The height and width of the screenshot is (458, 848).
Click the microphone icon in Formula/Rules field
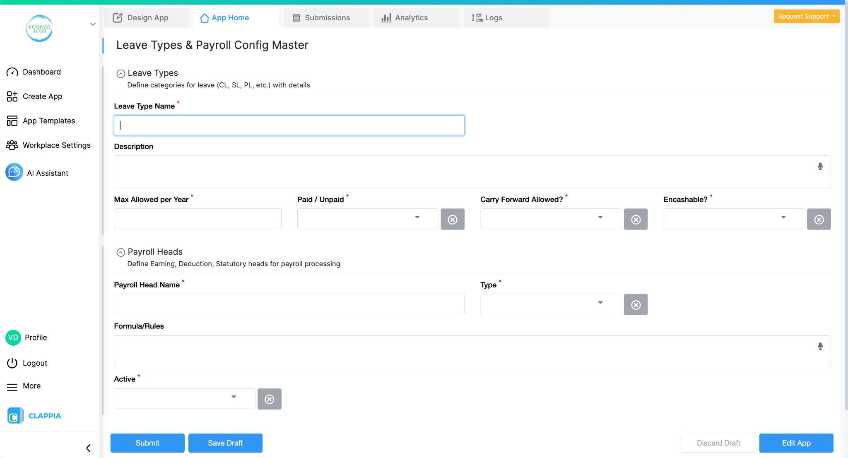pos(820,346)
